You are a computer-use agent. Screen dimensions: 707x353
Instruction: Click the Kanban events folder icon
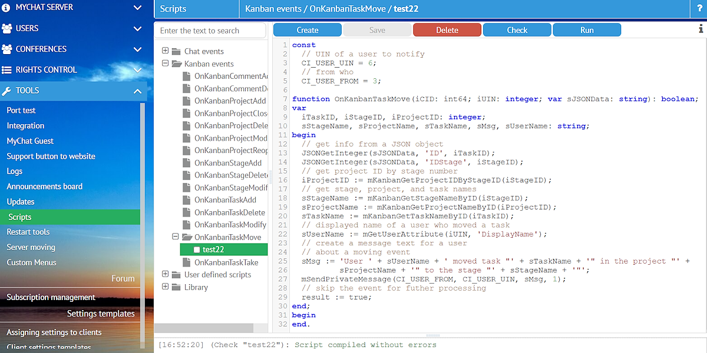click(176, 64)
